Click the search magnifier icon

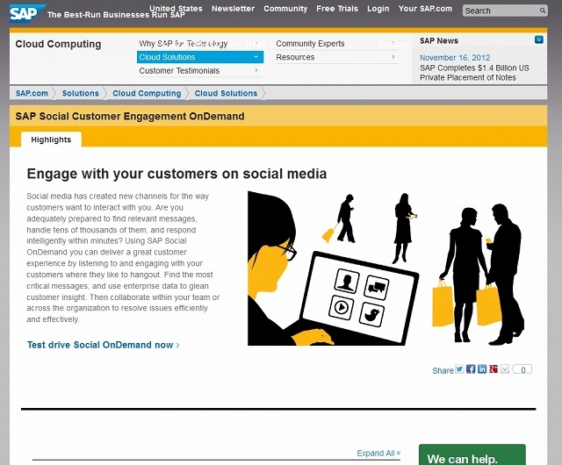543,11
